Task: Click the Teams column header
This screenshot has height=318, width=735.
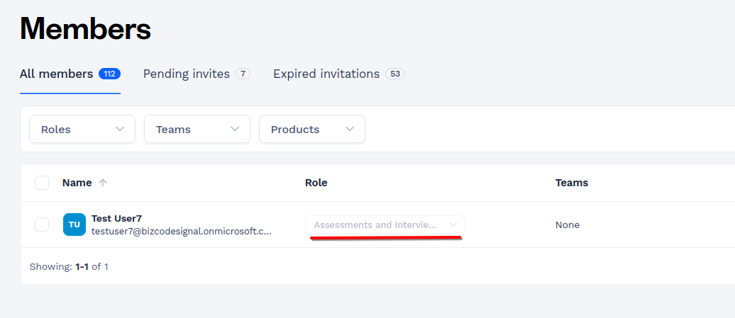Action: tap(571, 183)
